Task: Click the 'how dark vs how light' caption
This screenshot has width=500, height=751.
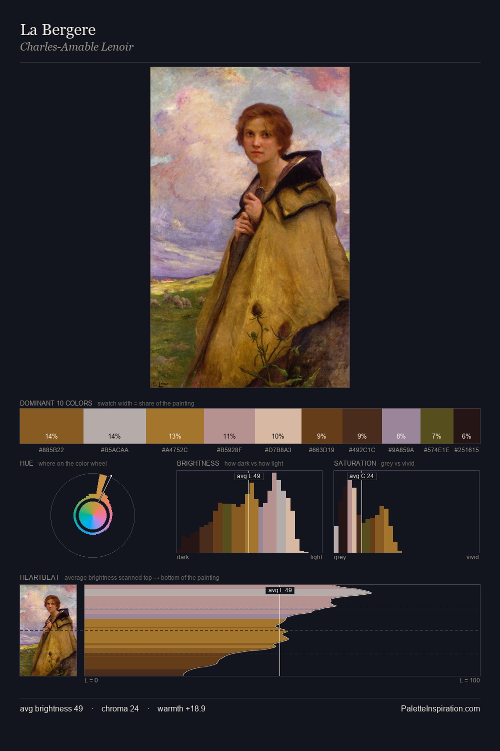Action: pos(253,464)
